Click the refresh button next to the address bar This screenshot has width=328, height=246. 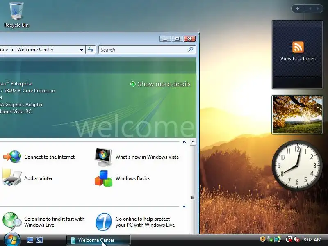pyautogui.click(x=91, y=50)
